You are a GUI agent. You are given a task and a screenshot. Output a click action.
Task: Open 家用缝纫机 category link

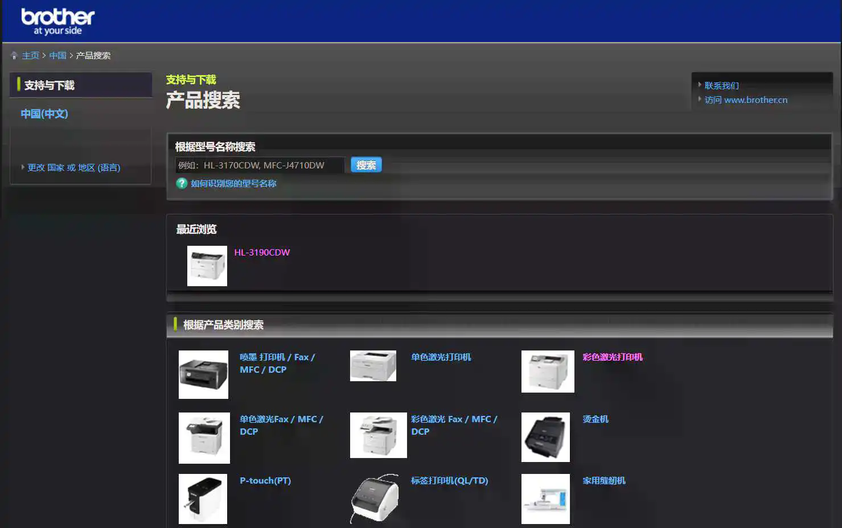(x=604, y=480)
